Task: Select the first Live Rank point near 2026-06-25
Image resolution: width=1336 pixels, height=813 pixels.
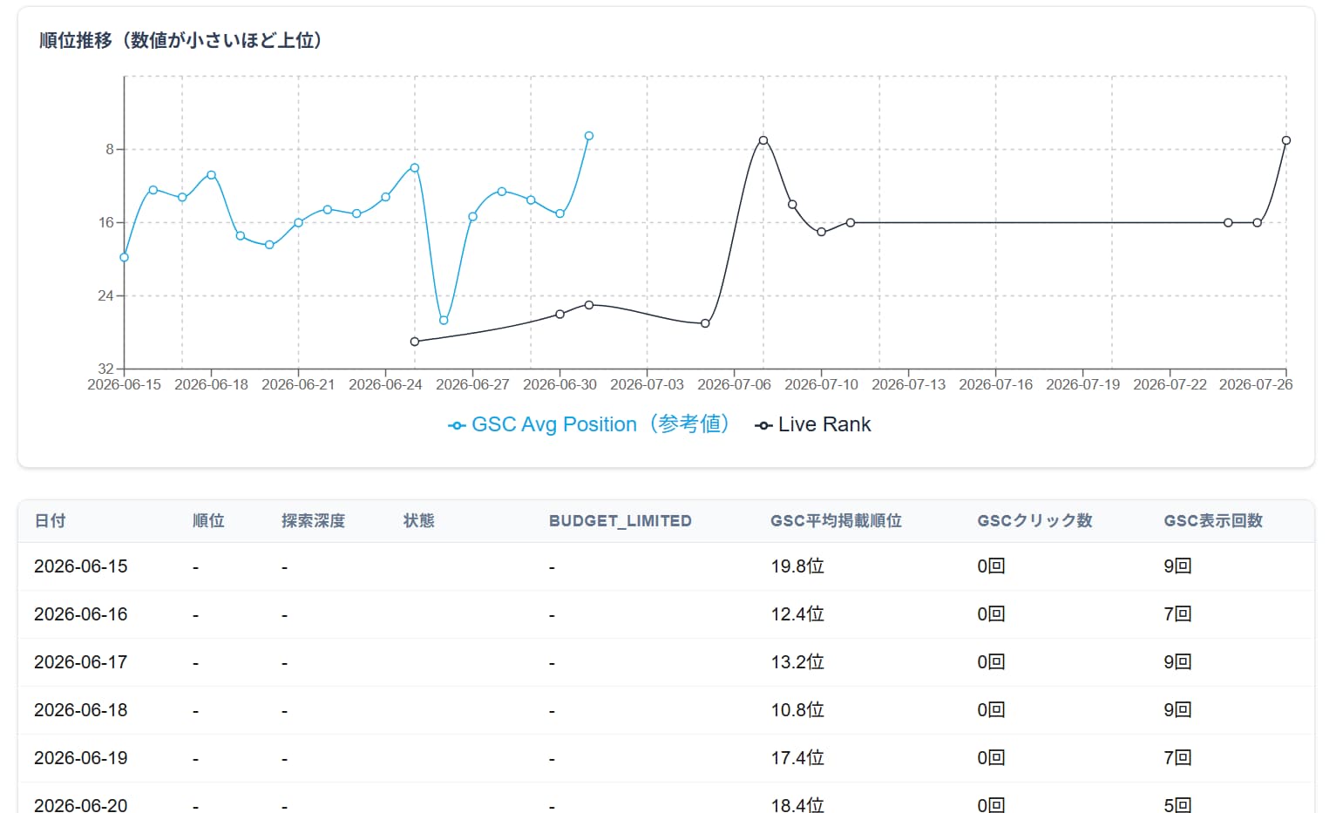Action: 415,342
